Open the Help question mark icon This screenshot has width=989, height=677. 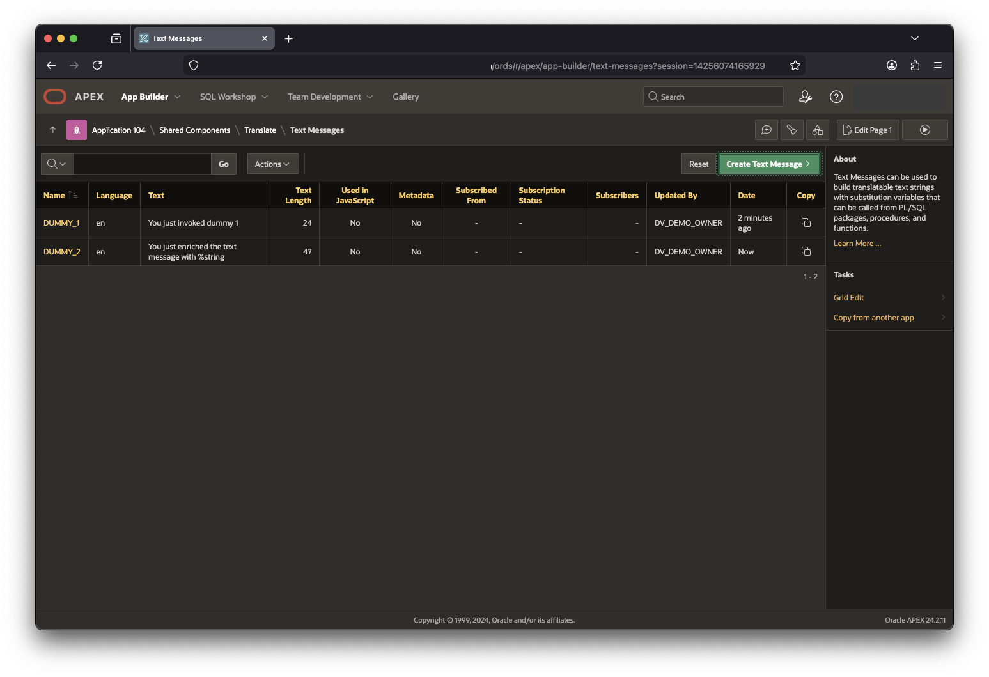(x=836, y=97)
